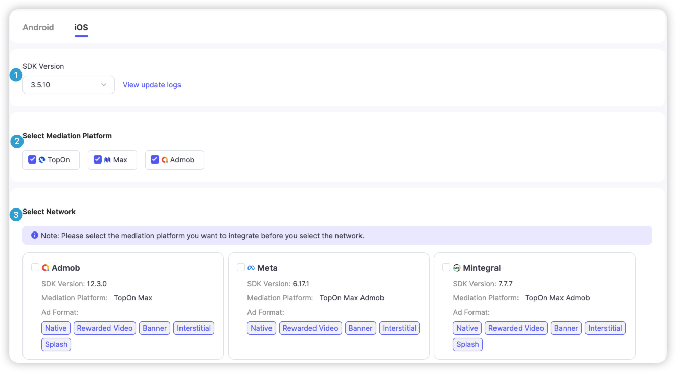Click the Native tag in the Meta card

261,328
